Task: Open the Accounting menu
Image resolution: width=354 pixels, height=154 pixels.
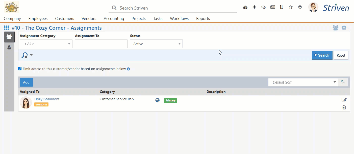Action: pyautogui.click(x=114, y=18)
